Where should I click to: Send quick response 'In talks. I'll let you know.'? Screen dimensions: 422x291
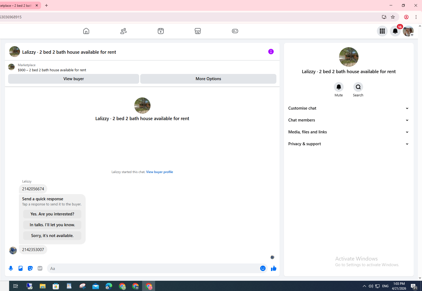coord(52,225)
